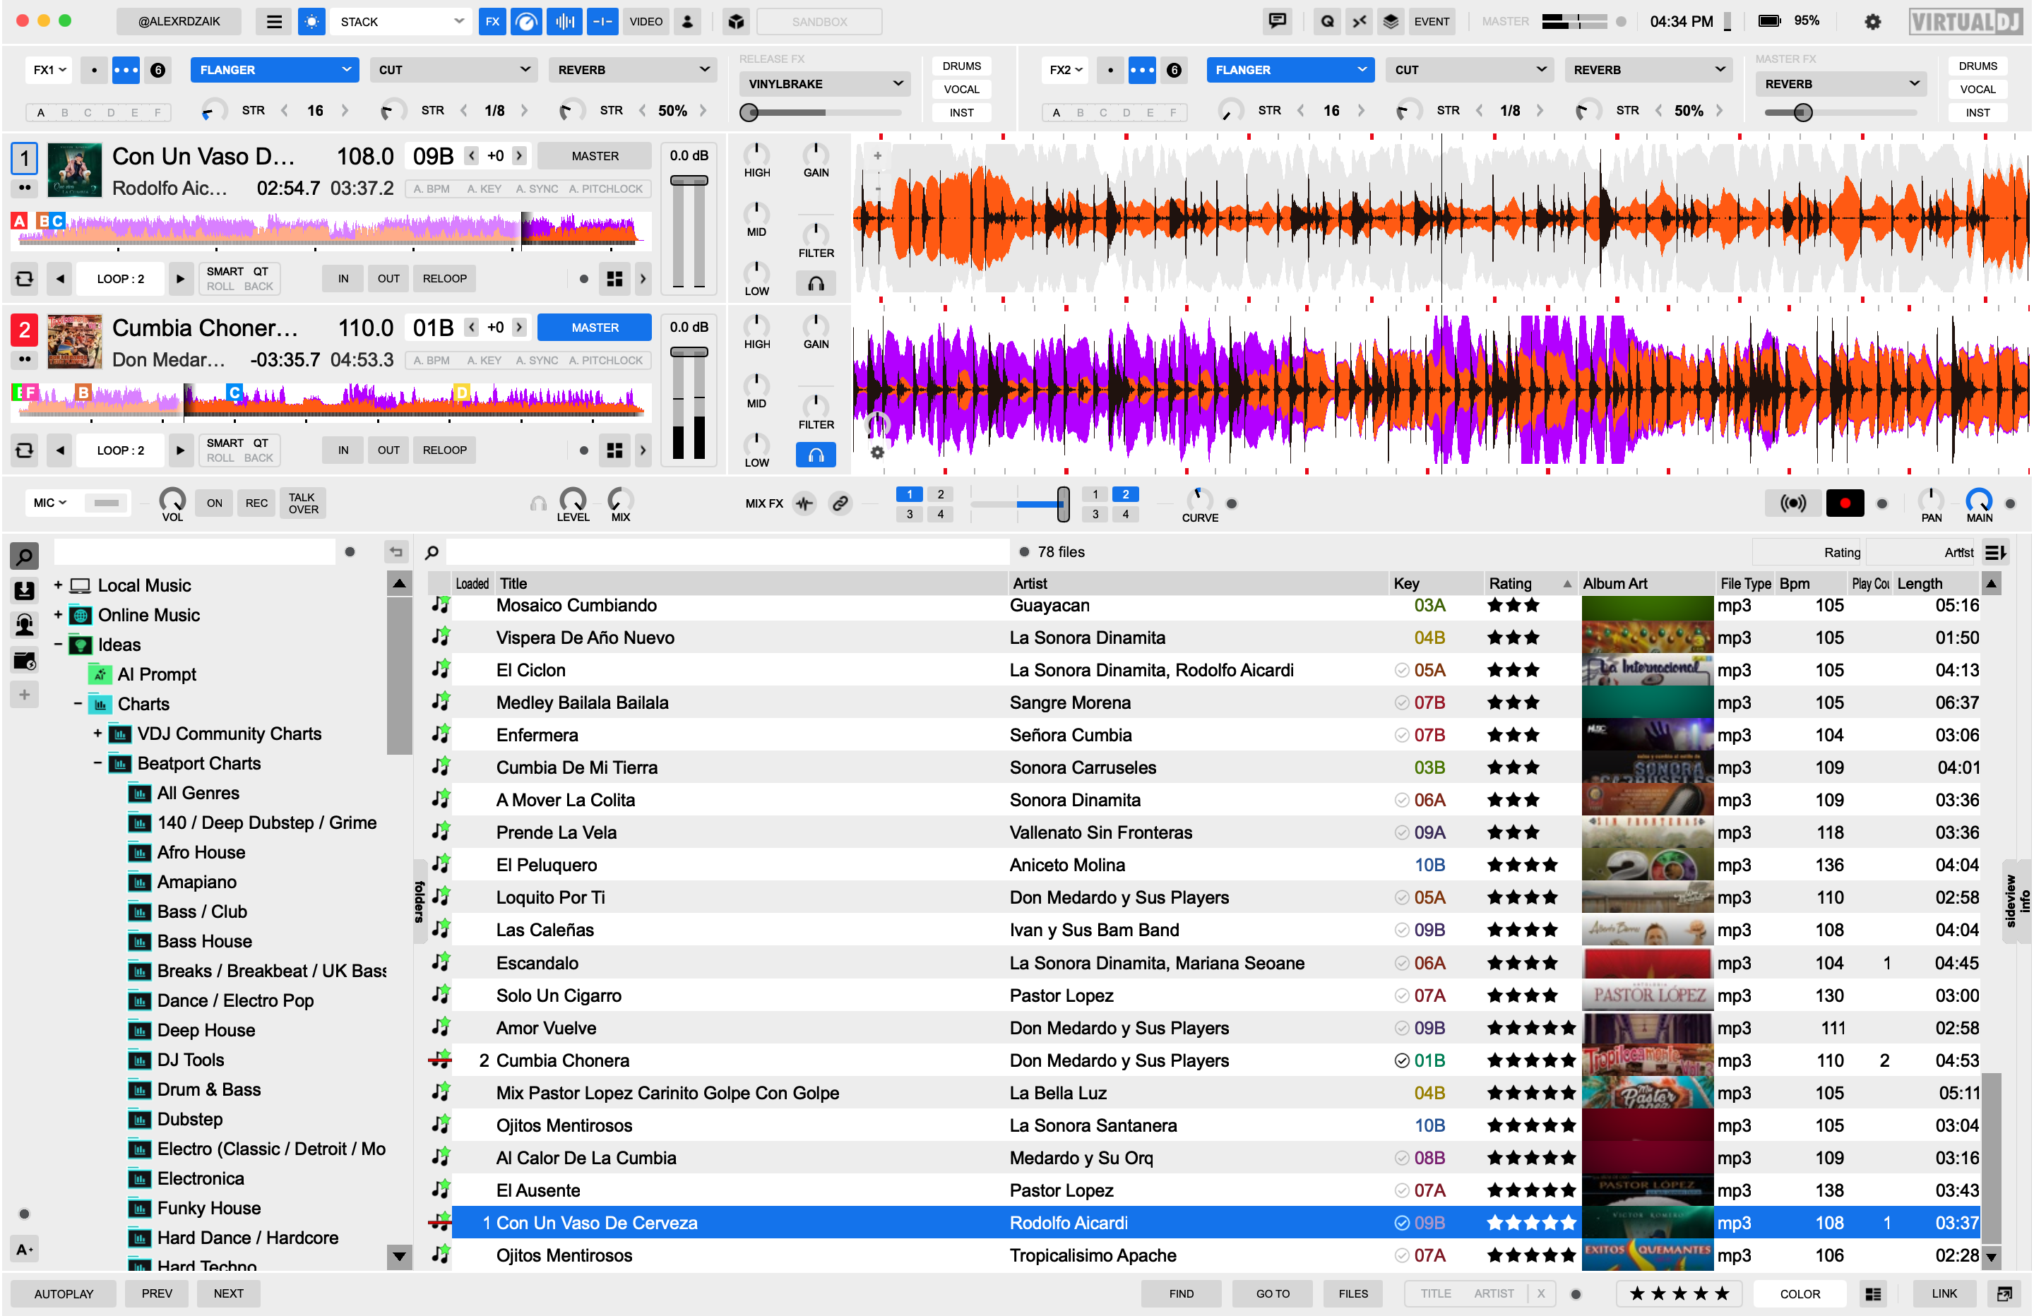The width and height of the screenshot is (2034, 1316).
Task: Enable TALK OVER for the mic
Action: coord(302,503)
